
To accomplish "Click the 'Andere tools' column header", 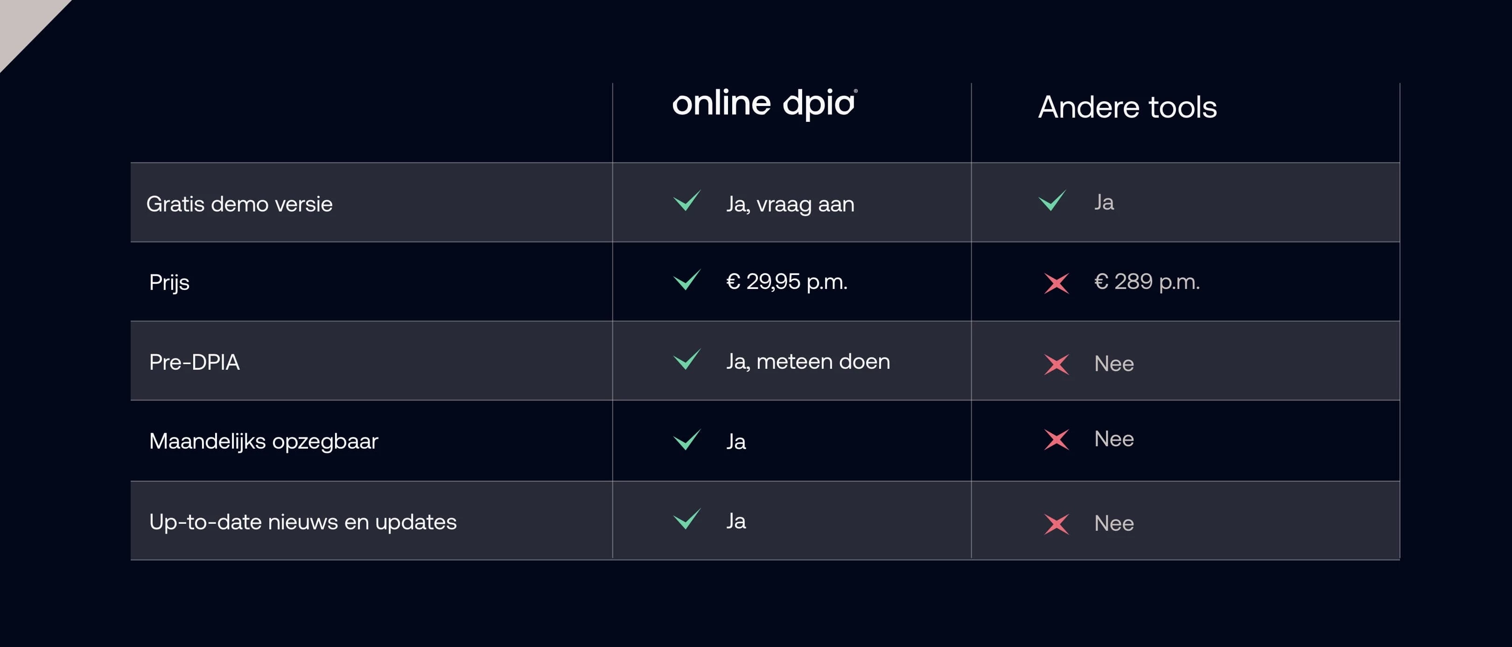I will point(1127,107).
